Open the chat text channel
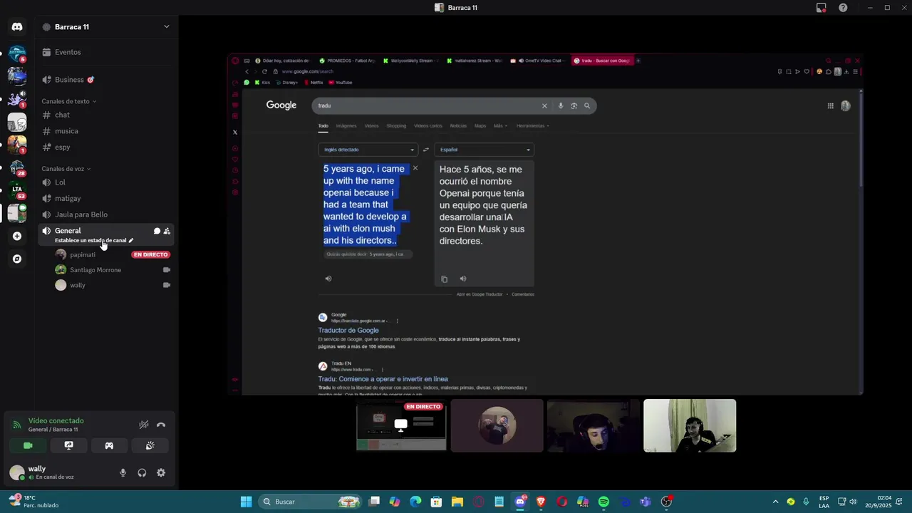912x513 pixels. click(x=107, y=115)
